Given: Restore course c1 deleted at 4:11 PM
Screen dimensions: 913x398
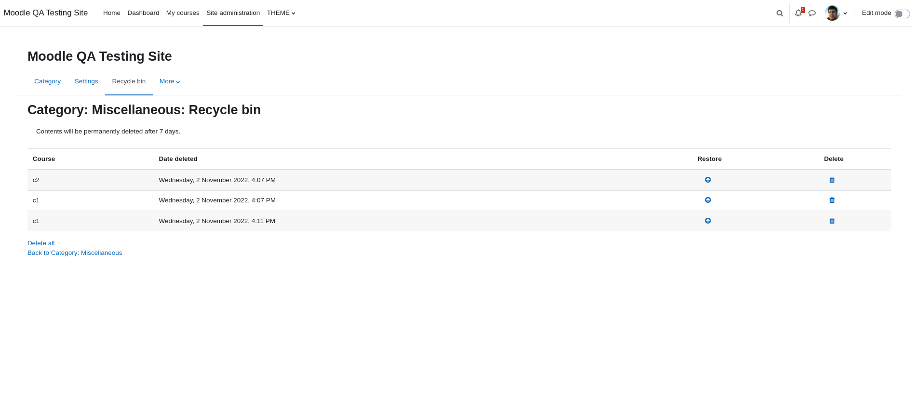Looking at the screenshot, I should [x=708, y=221].
